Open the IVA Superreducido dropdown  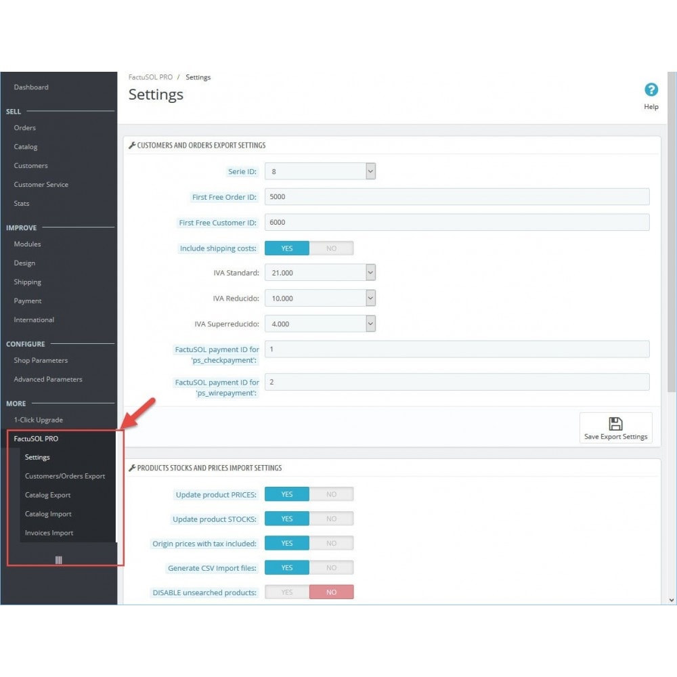[320, 324]
